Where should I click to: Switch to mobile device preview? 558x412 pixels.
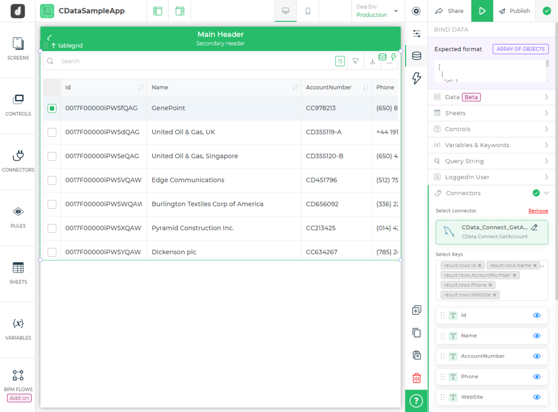tap(308, 11)
